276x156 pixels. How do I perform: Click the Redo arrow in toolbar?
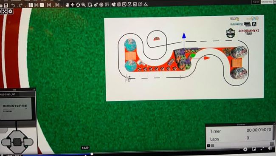[21, 5]
